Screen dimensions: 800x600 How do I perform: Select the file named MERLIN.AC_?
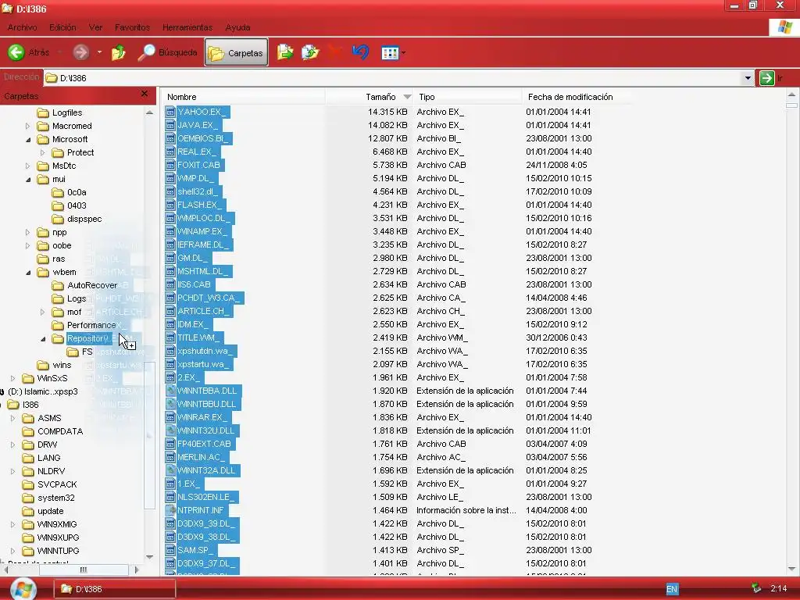click(201, 456)
